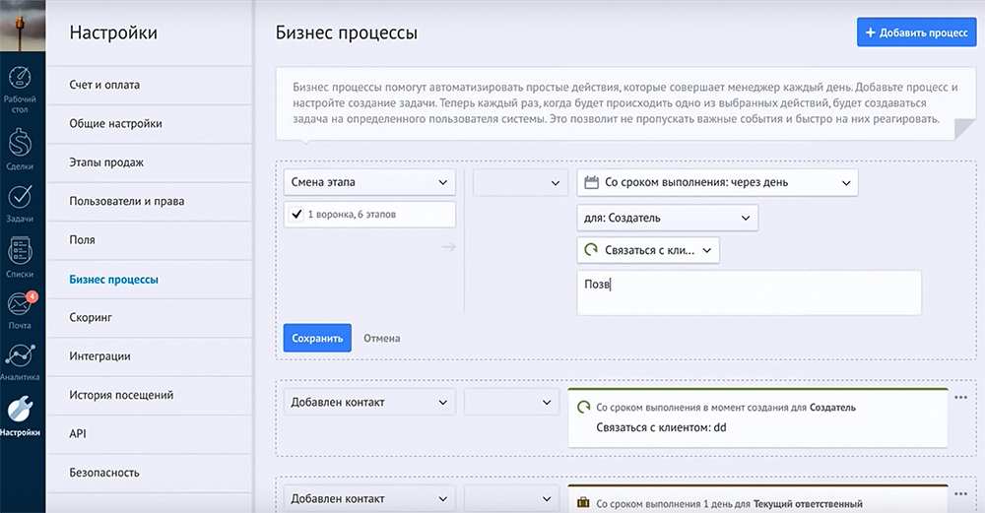The image size is (985, 513).
Task: Click the user avatar thumbnail
Action: click(23, 26)
